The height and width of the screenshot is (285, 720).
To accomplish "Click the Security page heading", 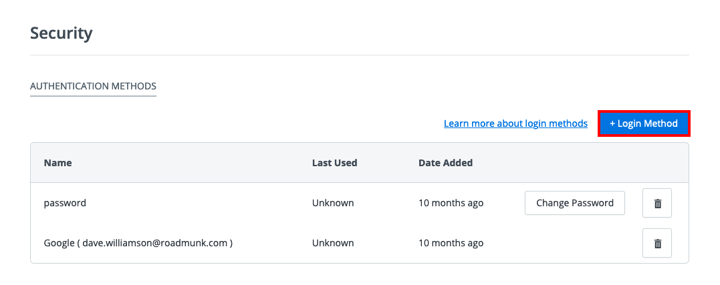I will 61,33.
